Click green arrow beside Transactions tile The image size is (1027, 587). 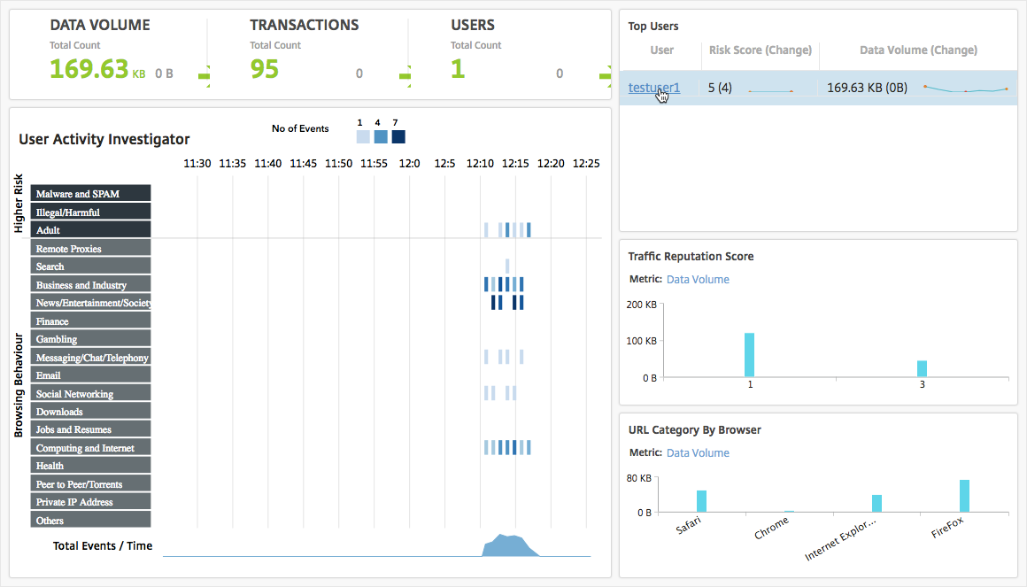coord(405,76)
